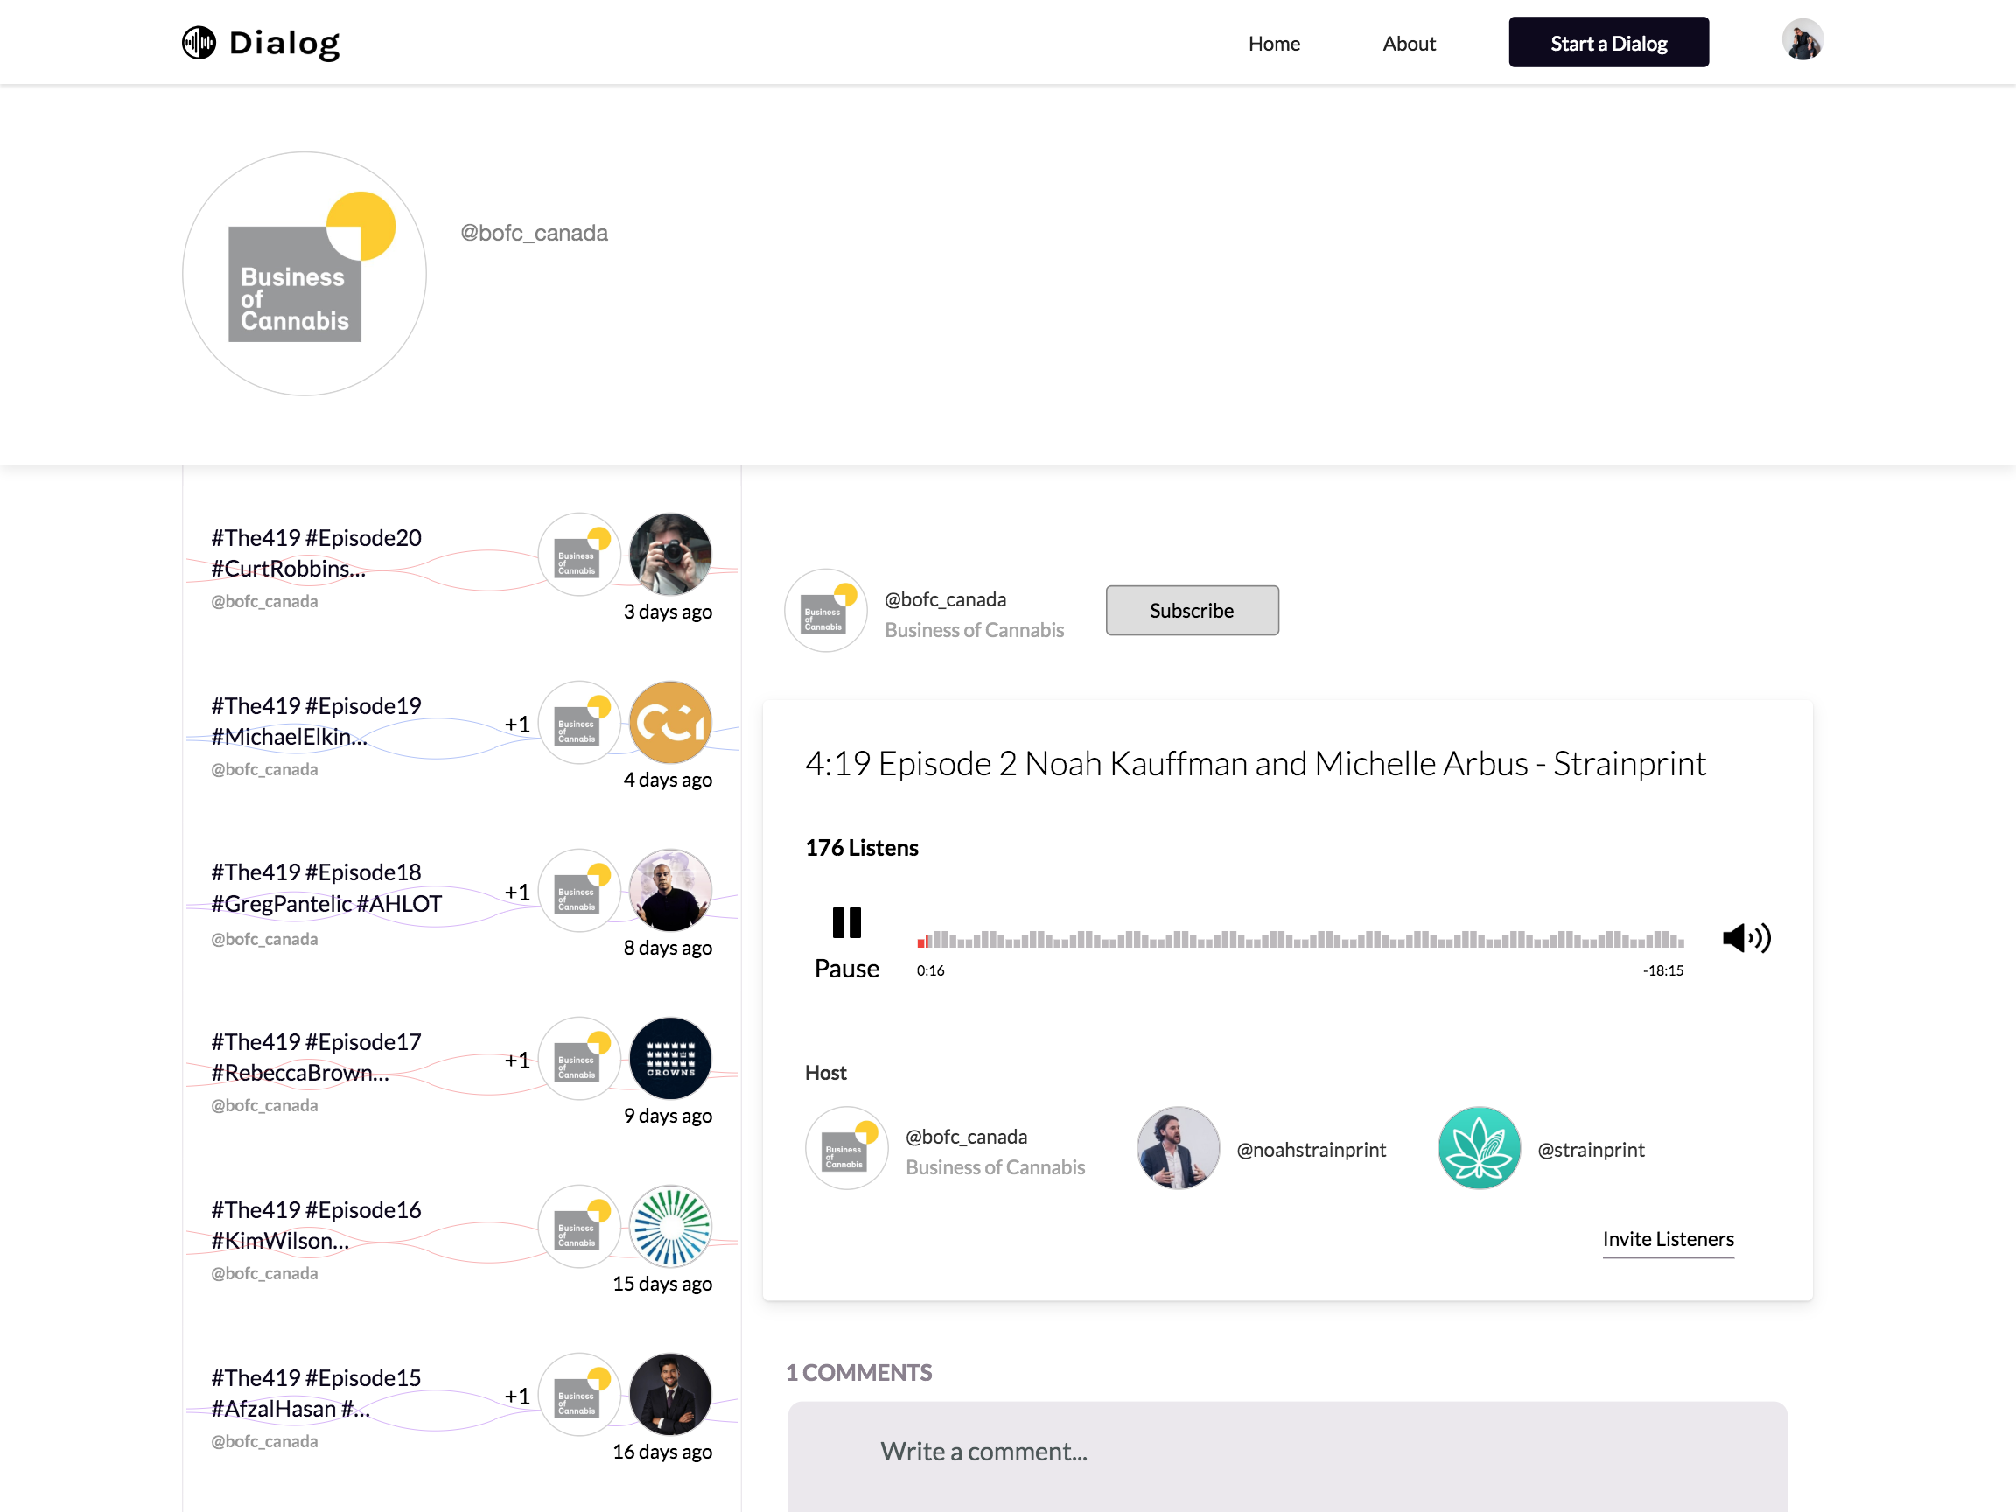Click the Write a comment field
This screenshot has width=2016, height=1512.
1286,1451
